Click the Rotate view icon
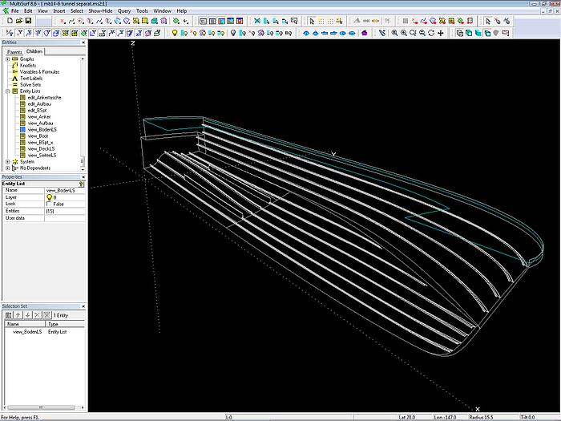The width and height of the screenshot is (561, 421). (432, 33)
